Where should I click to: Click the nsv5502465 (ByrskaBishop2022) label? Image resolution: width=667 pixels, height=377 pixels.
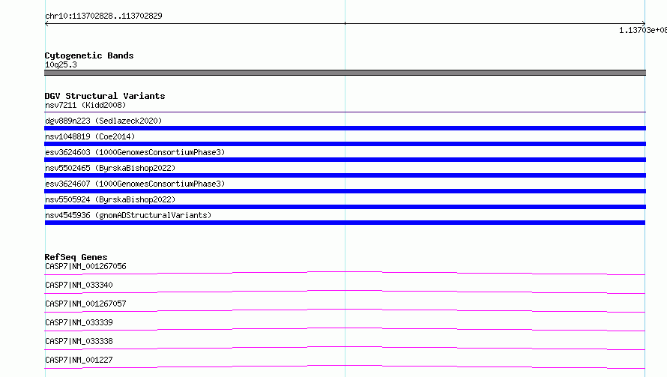click(x=110, y=168)
